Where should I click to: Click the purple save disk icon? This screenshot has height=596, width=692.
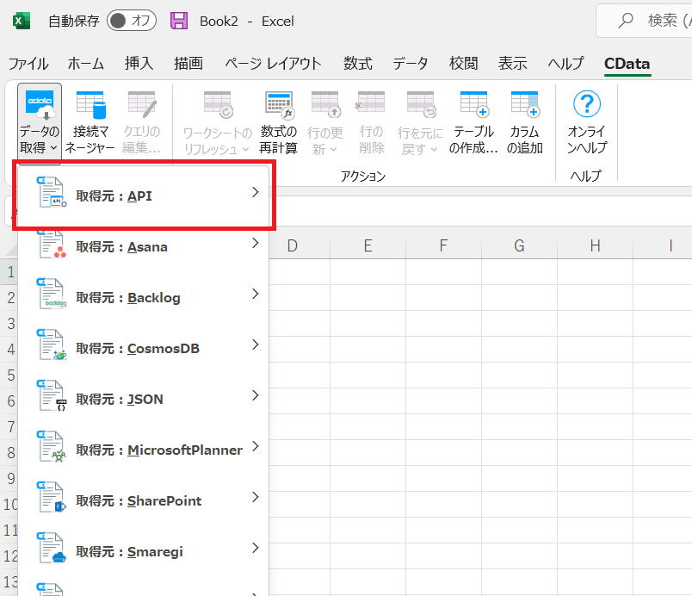[x=179, y=21]
